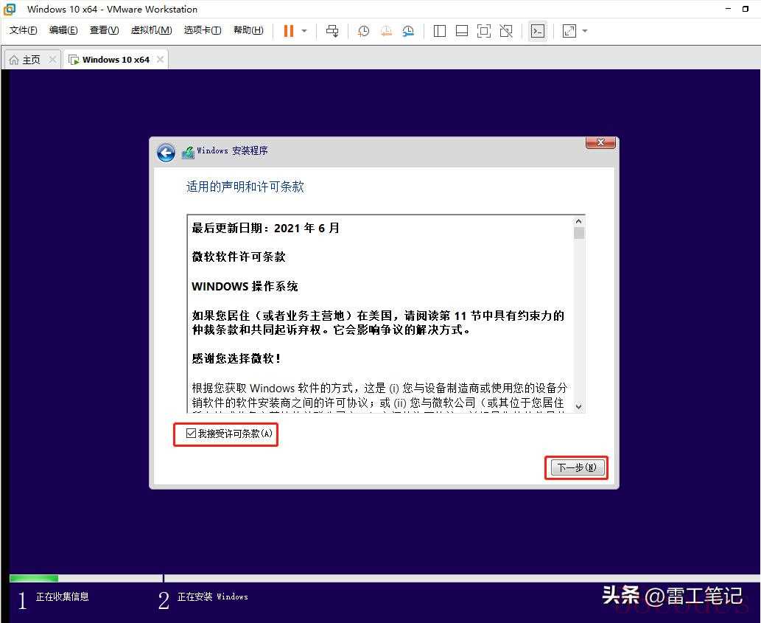Close the Windows 安装程序 dialog

point(601,142)
